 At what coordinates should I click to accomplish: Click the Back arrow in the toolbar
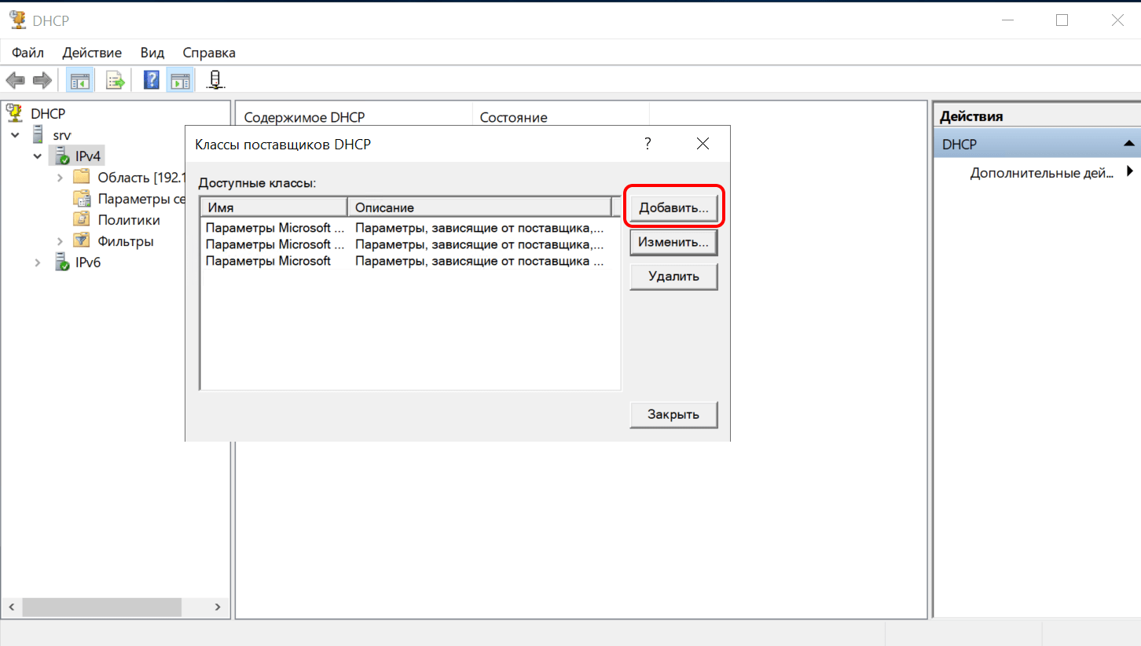(15, 79)
